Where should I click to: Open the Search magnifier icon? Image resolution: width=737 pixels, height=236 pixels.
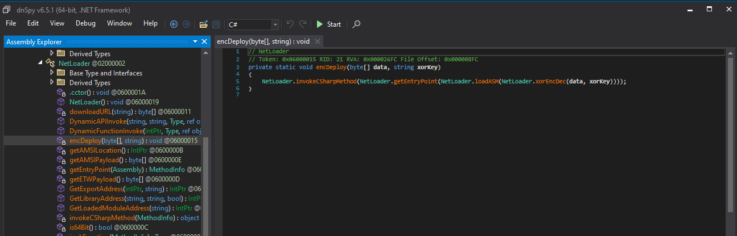click(x=356, y=24)
